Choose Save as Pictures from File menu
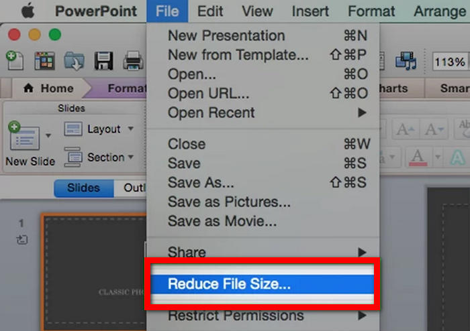Viewport: 470px width, 331px height. tap(229, 202)
